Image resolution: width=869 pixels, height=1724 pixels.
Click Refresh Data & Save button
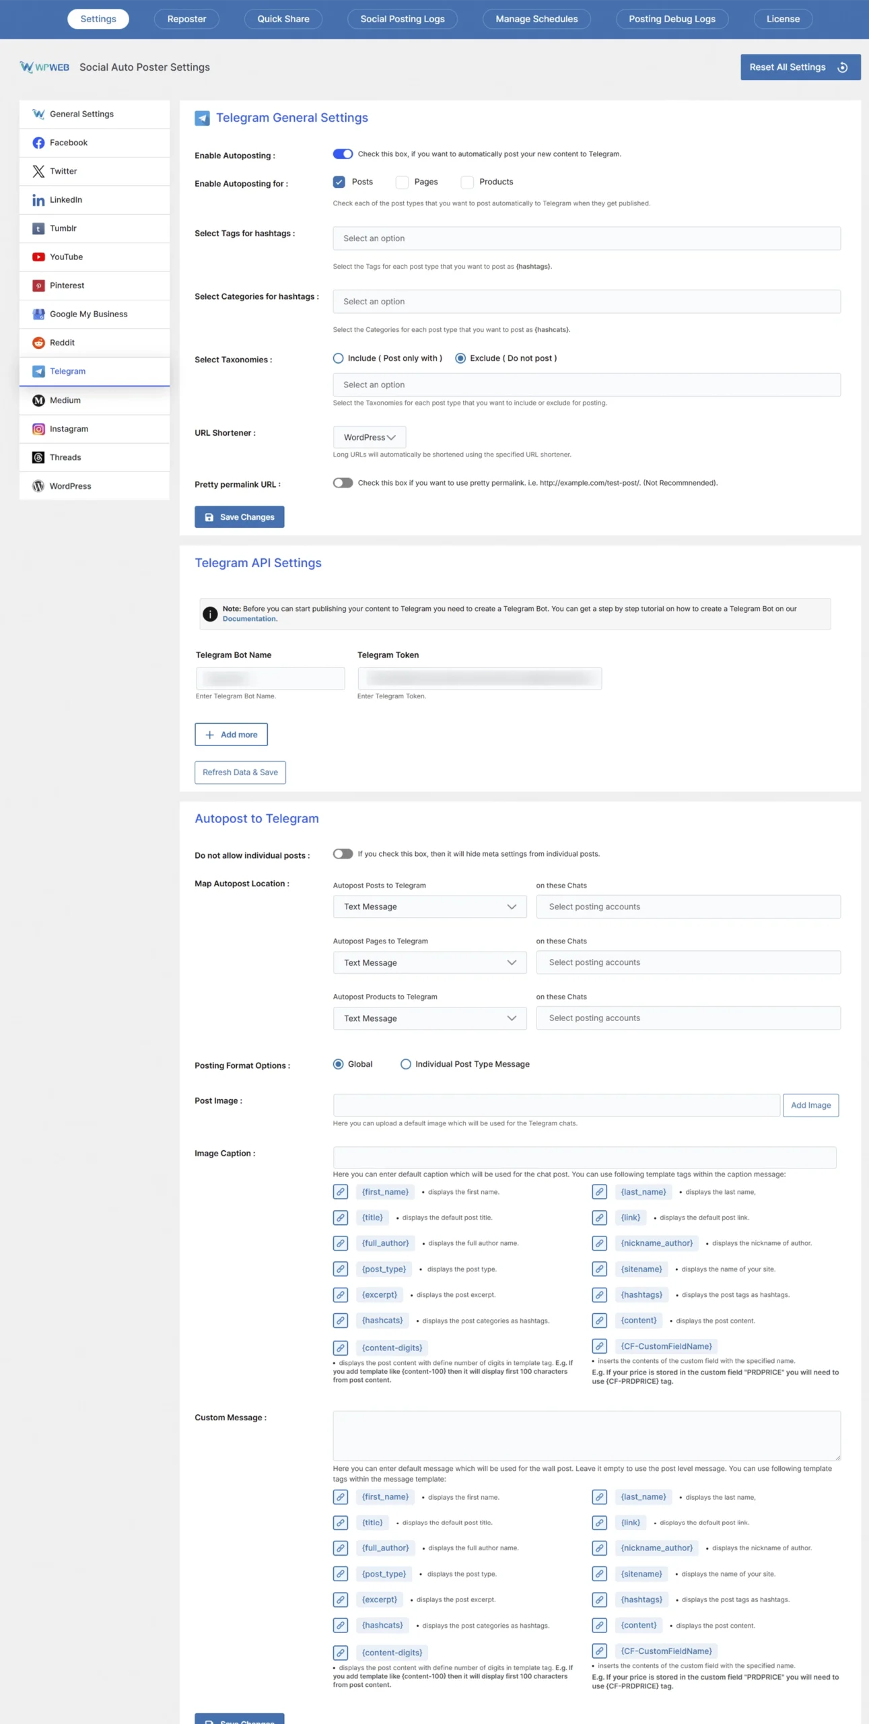[x=240, y=772]
